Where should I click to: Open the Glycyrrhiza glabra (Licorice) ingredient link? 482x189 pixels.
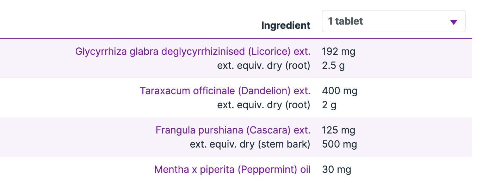pos(192,52)
